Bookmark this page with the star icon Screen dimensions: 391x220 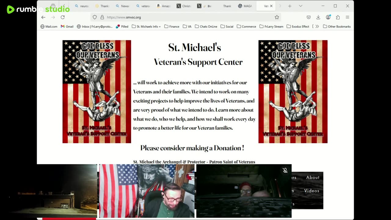(x=277, y=17)
